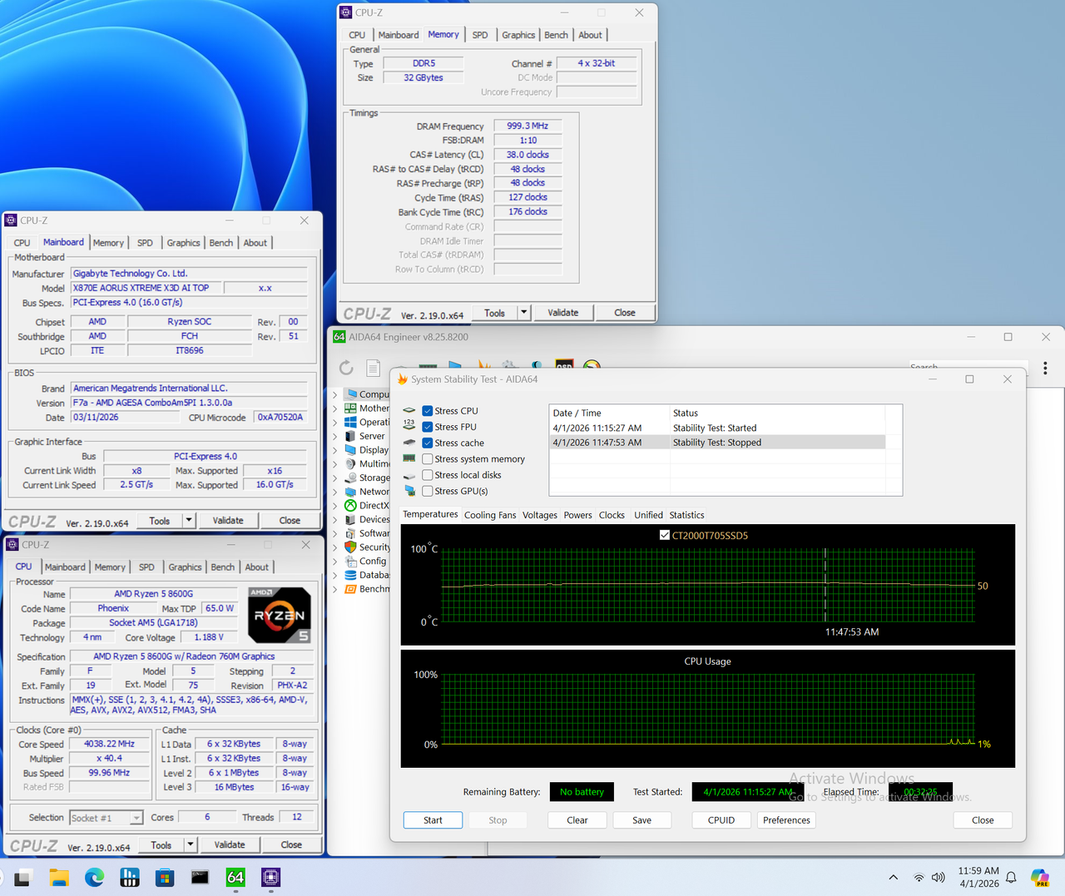Select the 'Stability Test: Stopped' log row
1065x896 pixels.
[x=717, y=443]
